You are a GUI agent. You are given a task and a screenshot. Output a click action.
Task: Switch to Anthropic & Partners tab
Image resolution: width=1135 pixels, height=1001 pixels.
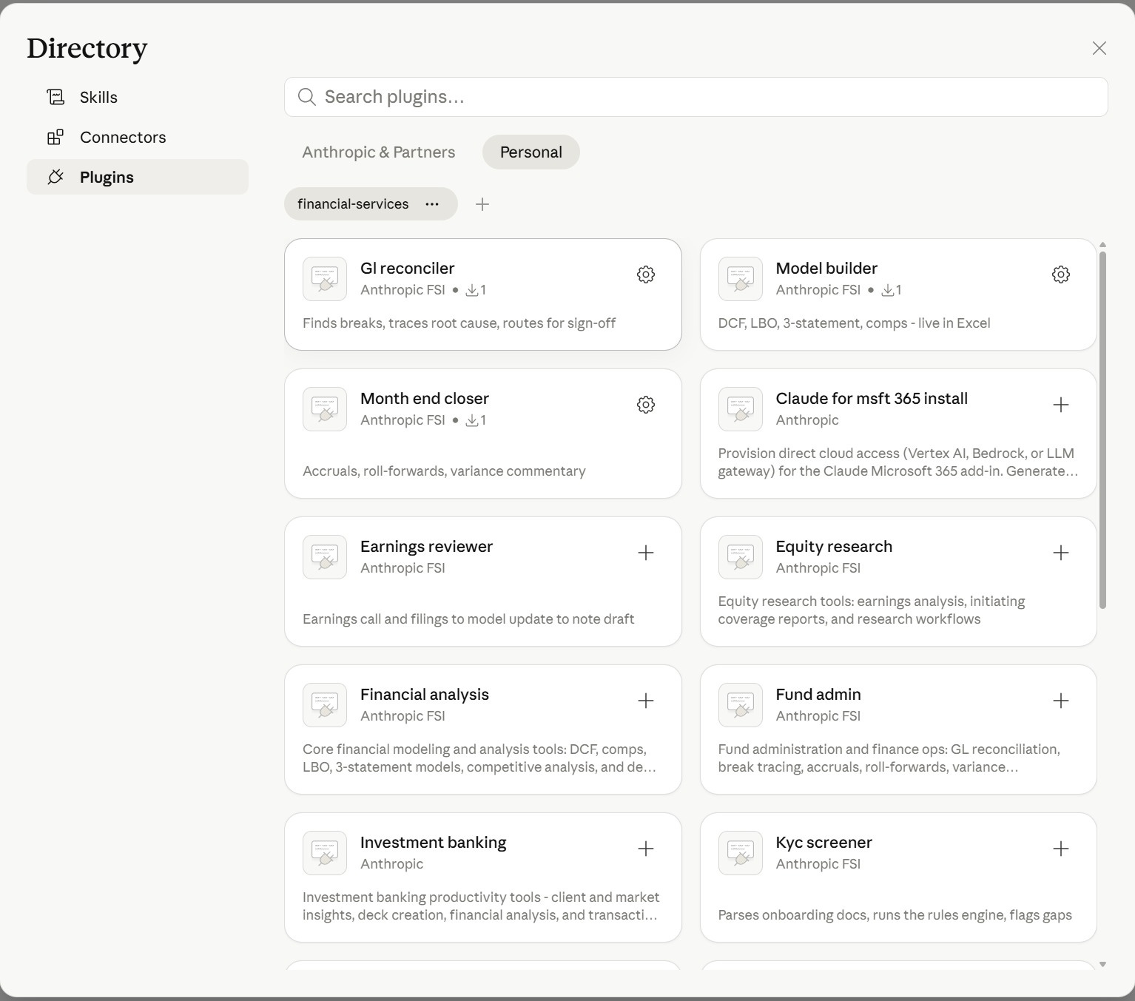point(378,152)
